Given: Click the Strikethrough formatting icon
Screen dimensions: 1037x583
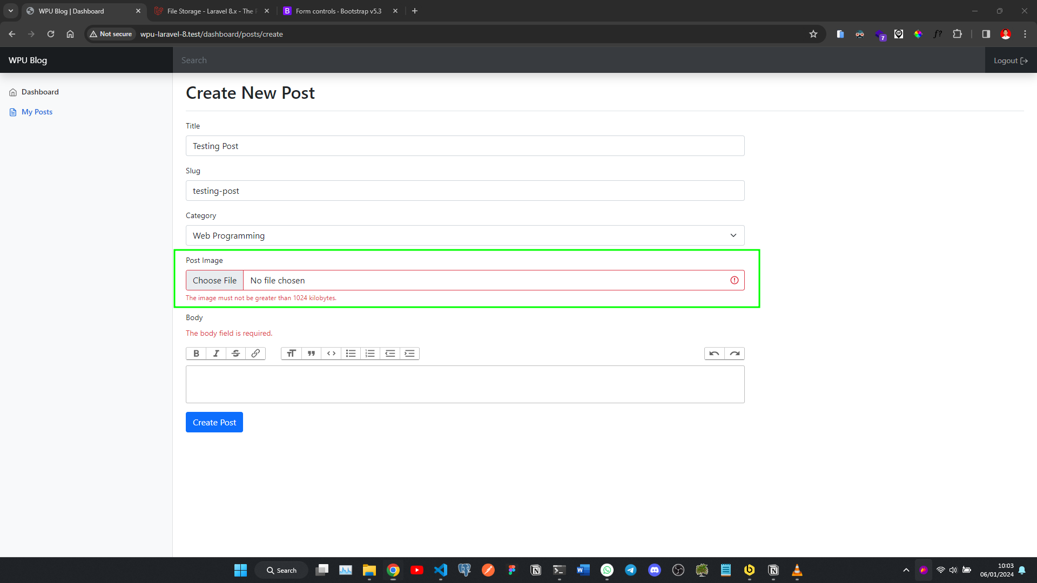Looking at the screenshot, I should point(235,353).
